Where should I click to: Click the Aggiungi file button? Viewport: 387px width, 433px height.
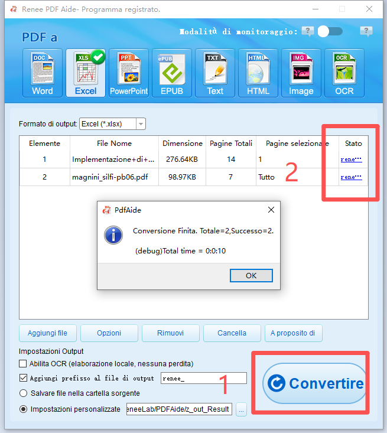[47, 333]
